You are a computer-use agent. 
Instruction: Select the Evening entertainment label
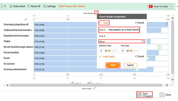coord(15,69)
